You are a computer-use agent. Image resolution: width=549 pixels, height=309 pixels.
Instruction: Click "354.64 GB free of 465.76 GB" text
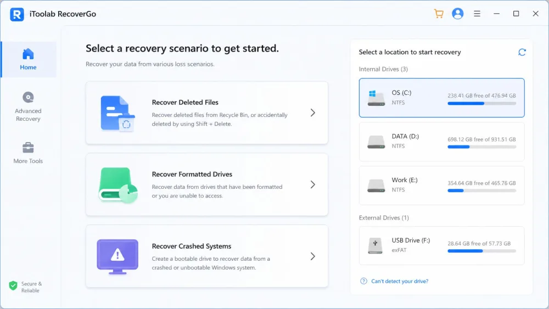point(481,183)
